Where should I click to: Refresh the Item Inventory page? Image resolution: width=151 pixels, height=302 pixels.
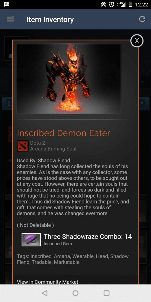point(142,19)
